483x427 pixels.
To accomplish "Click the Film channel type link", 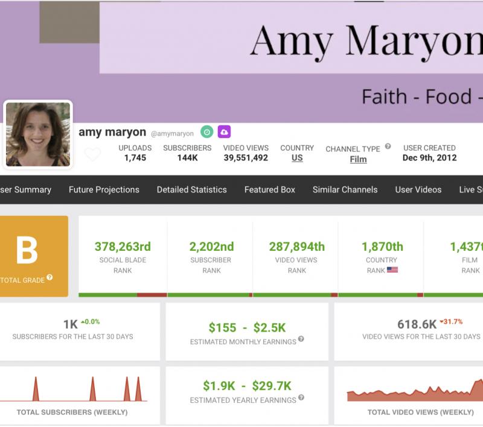I will pos(358,159).
